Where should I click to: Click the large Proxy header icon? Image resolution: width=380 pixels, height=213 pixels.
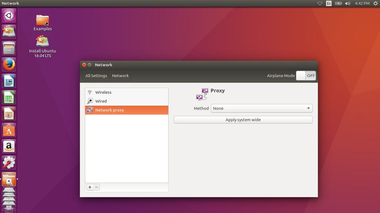coord(202,94)
